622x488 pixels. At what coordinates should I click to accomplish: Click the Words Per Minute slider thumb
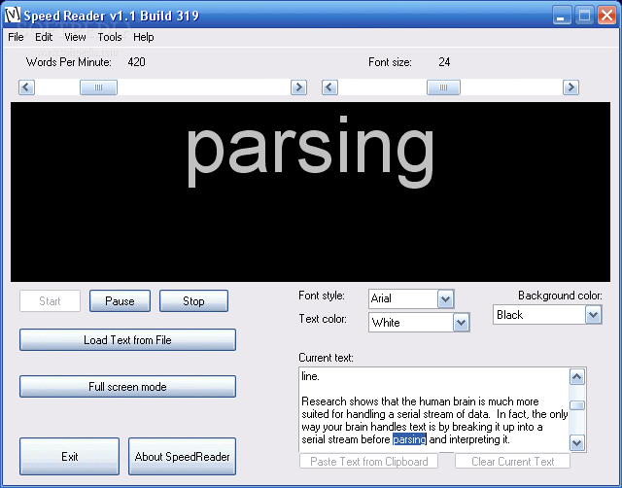pyautogui.click(x=98, y=87)
